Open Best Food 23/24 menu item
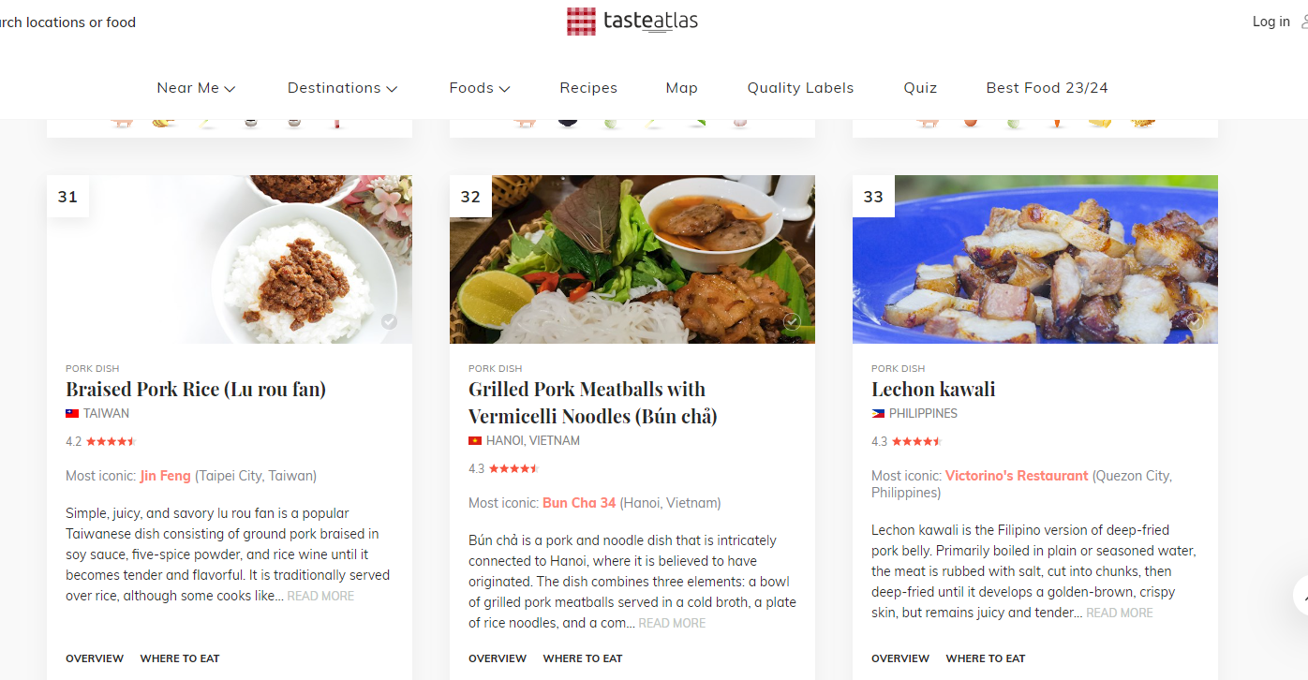 pos(1047,88)
